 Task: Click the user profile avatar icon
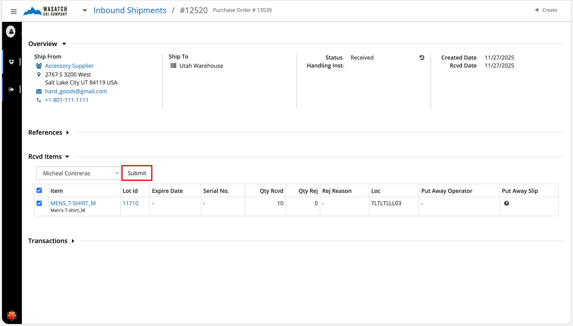[x=11, y=31]
